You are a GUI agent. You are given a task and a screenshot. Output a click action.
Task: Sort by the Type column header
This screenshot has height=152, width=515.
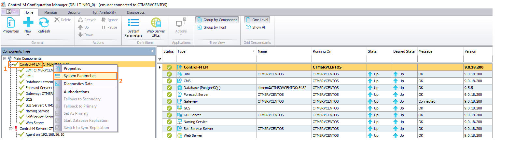[216, 51]
